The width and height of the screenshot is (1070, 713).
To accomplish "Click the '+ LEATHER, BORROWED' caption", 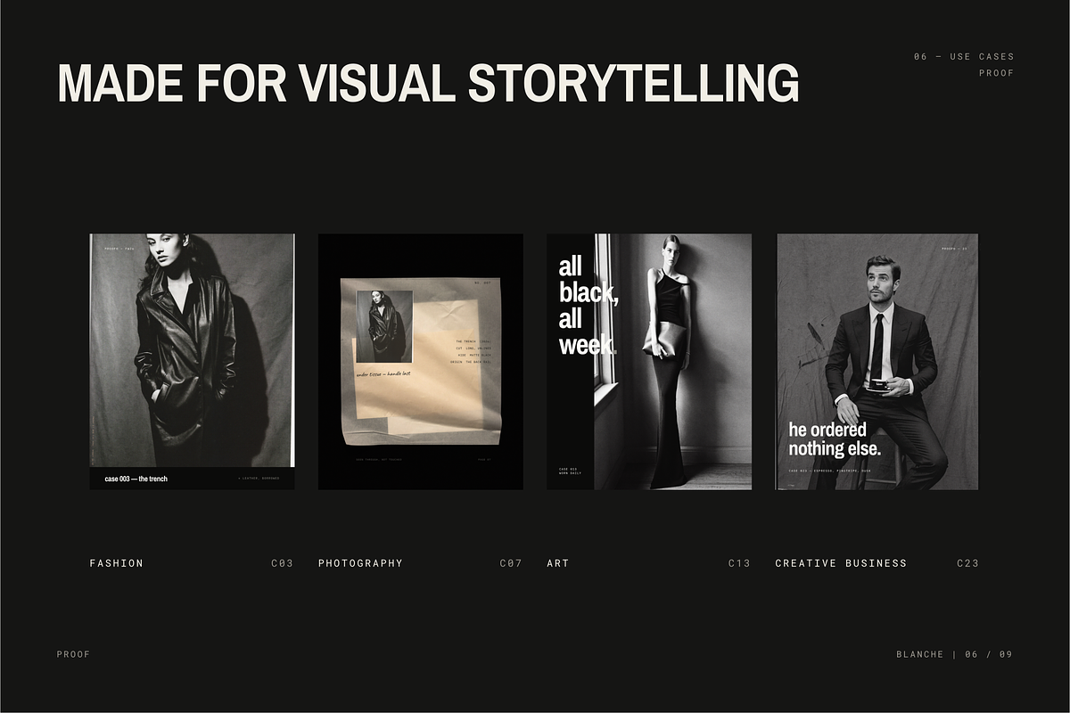I will point(259,479).
